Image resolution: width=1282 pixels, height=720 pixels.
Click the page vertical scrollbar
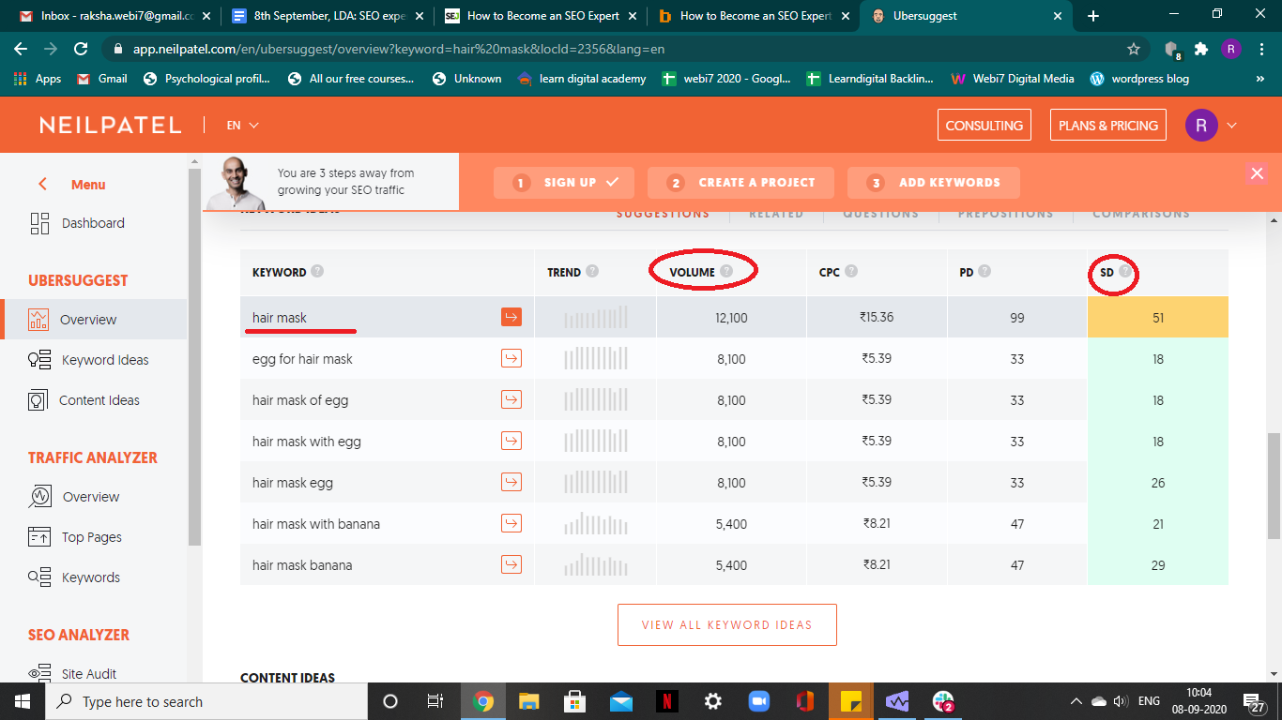[1274, 486]
